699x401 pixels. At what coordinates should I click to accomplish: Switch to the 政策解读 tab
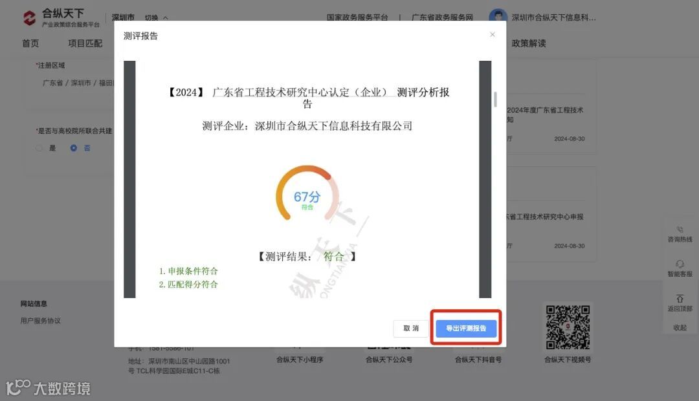(529, 43)
